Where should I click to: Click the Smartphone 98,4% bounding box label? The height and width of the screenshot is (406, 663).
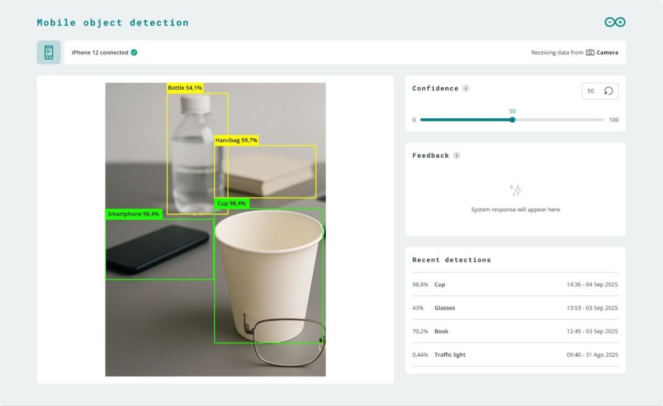pos(133,214)
